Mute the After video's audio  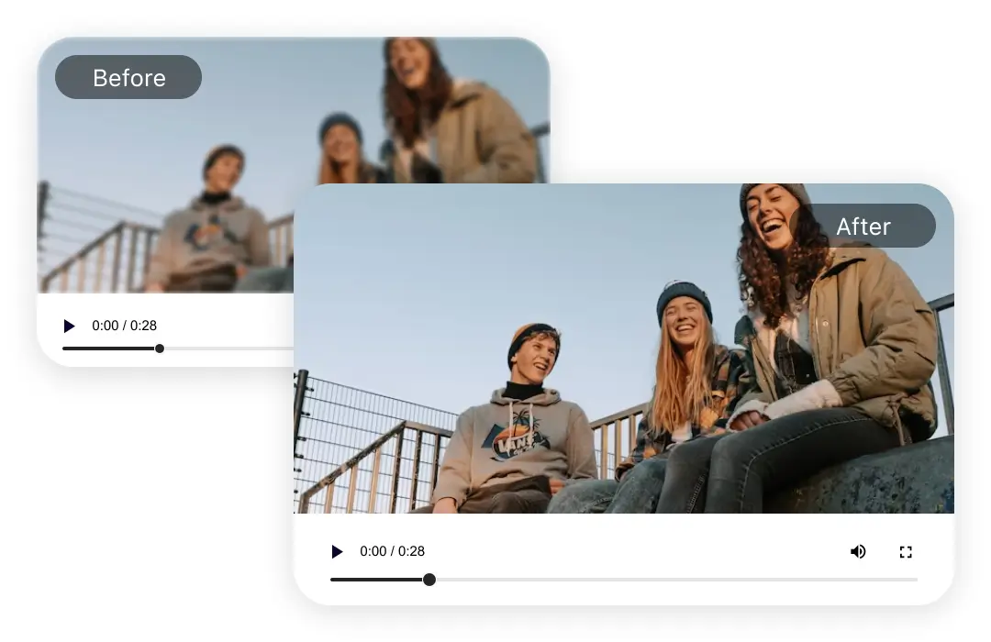tap(858, 551)
